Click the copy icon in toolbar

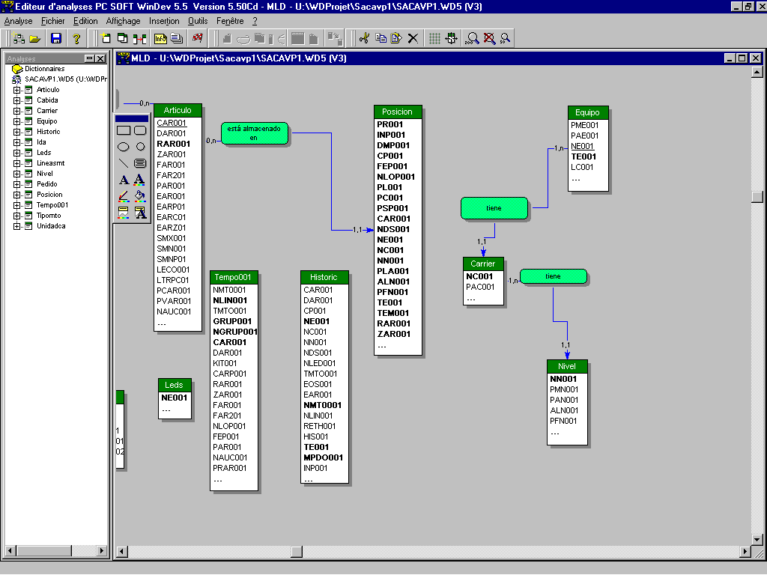(381, 38)
